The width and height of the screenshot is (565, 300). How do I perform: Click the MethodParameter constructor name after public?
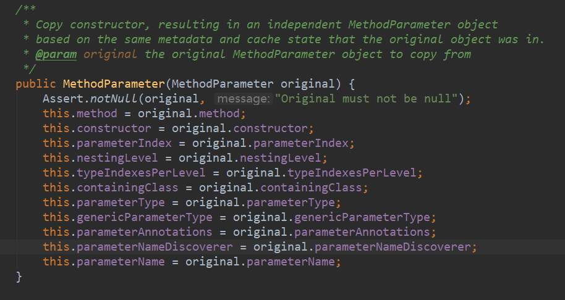point(114,84)
